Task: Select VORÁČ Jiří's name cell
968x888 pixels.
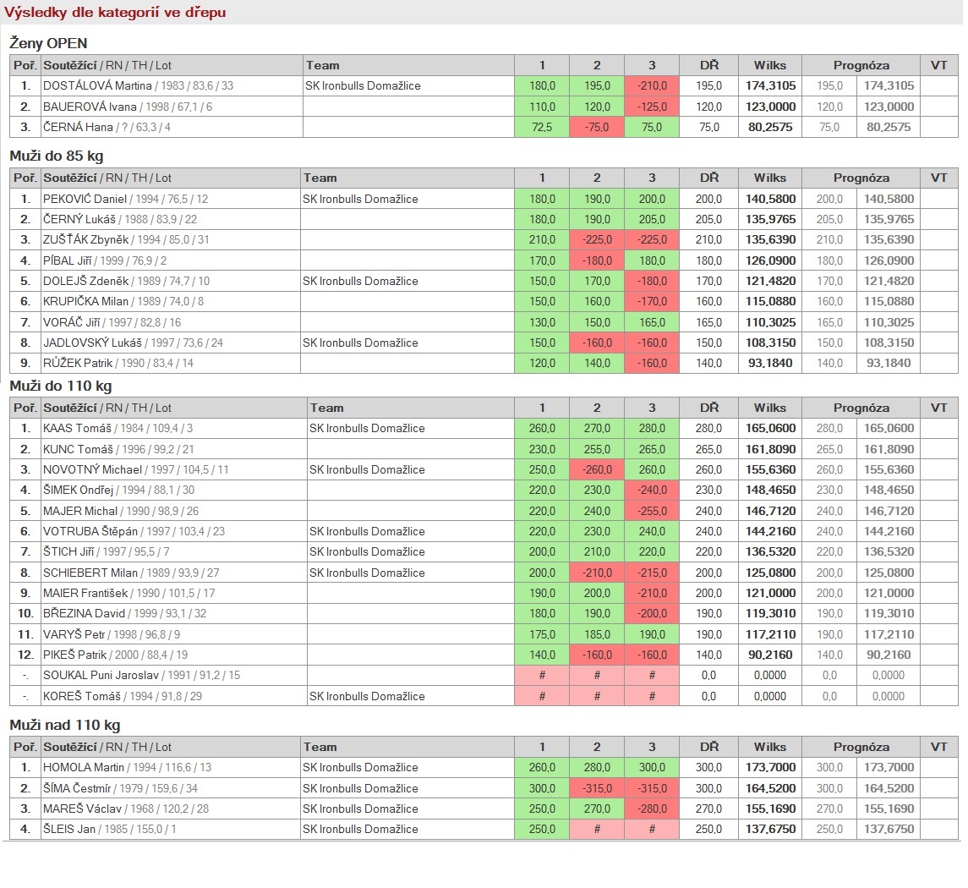Action: (x=171, y=322)
